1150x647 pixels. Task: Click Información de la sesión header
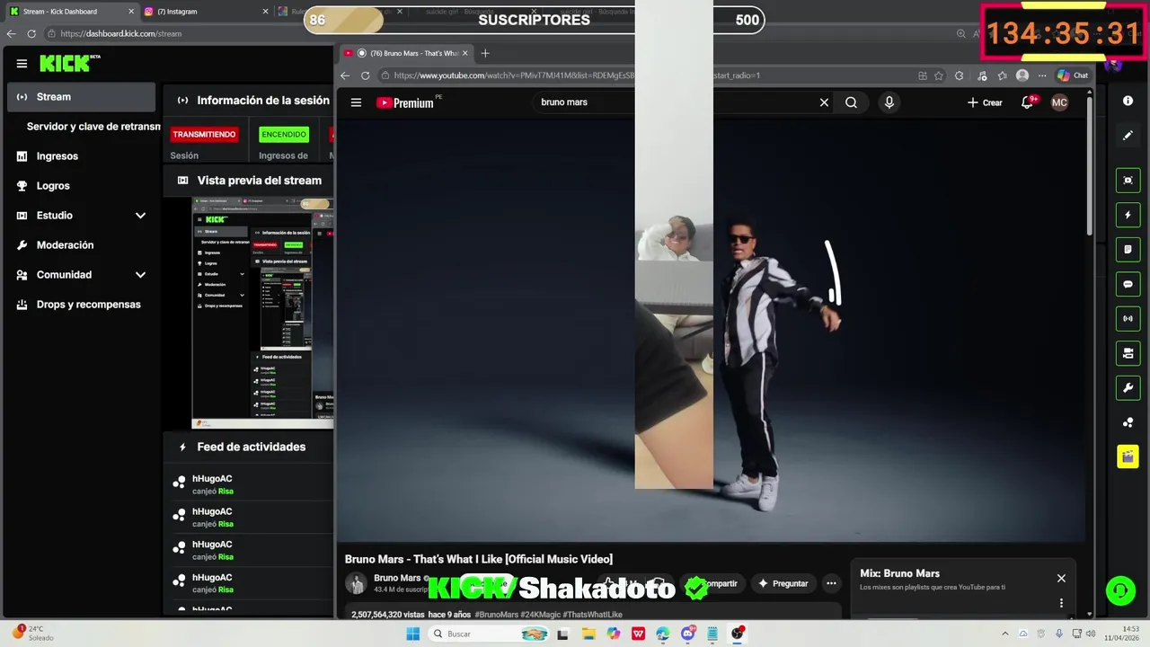coord(263,101)
